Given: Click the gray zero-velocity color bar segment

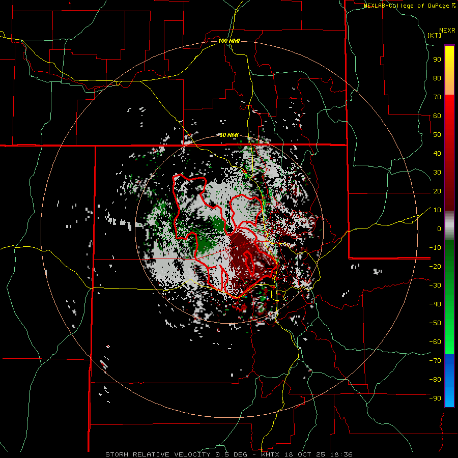Looking at the screenshot, I should [x=449, y=226].
